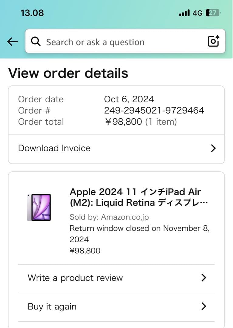
Task: Tap the back arrow to return
Action: click(x=12, y=42)
